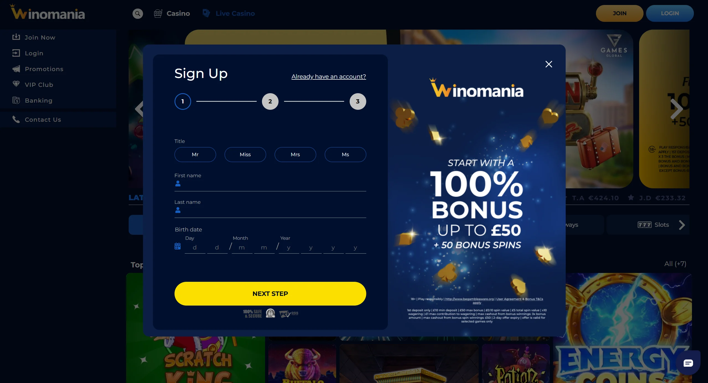This screenshot has width=708, height=383.
Task: Follow the Already have an account link
Action: pyautogui.click(x=329, y=77)
